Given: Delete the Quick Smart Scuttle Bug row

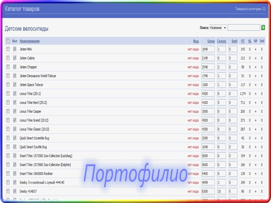Looking at the screenshot, I should [x=262, y=147].
